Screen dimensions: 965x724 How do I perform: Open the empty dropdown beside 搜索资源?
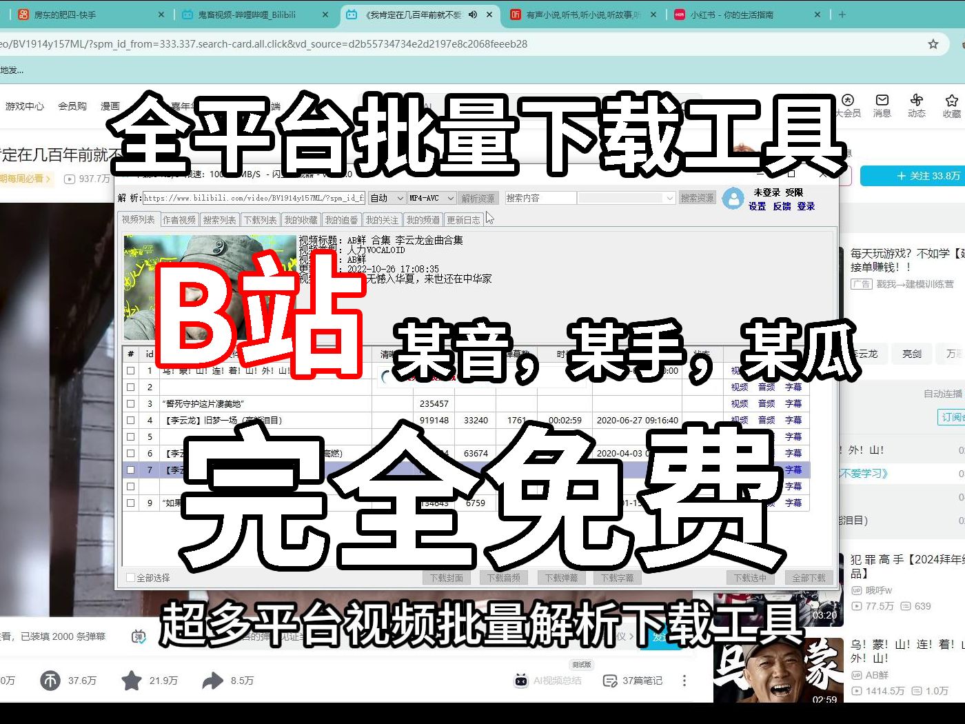point(626,198)
